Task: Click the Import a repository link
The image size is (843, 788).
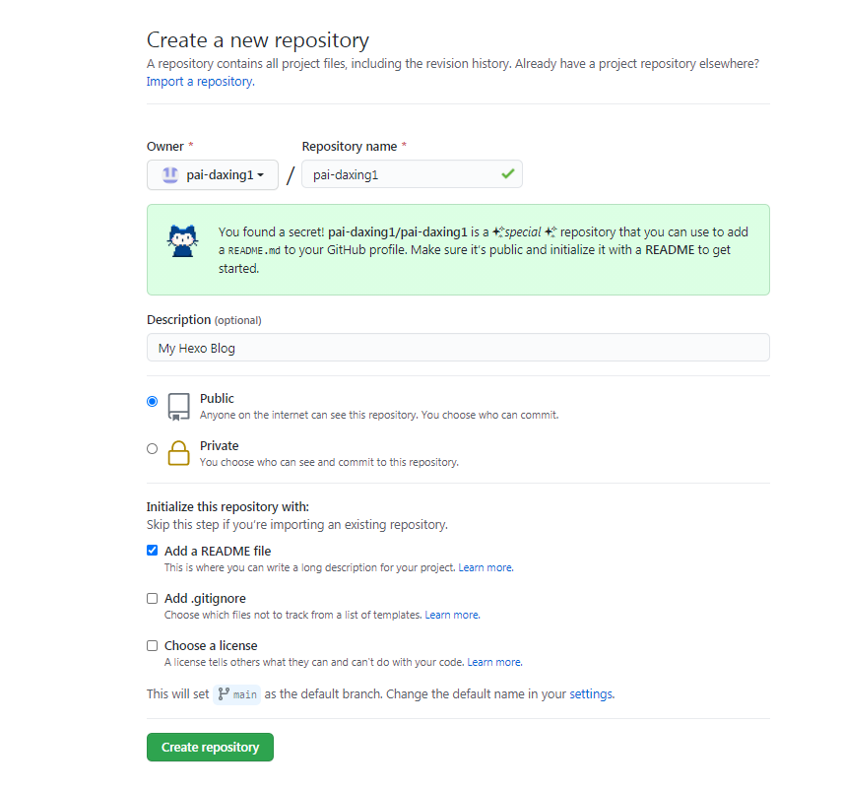Action: [x=201, y=81]
